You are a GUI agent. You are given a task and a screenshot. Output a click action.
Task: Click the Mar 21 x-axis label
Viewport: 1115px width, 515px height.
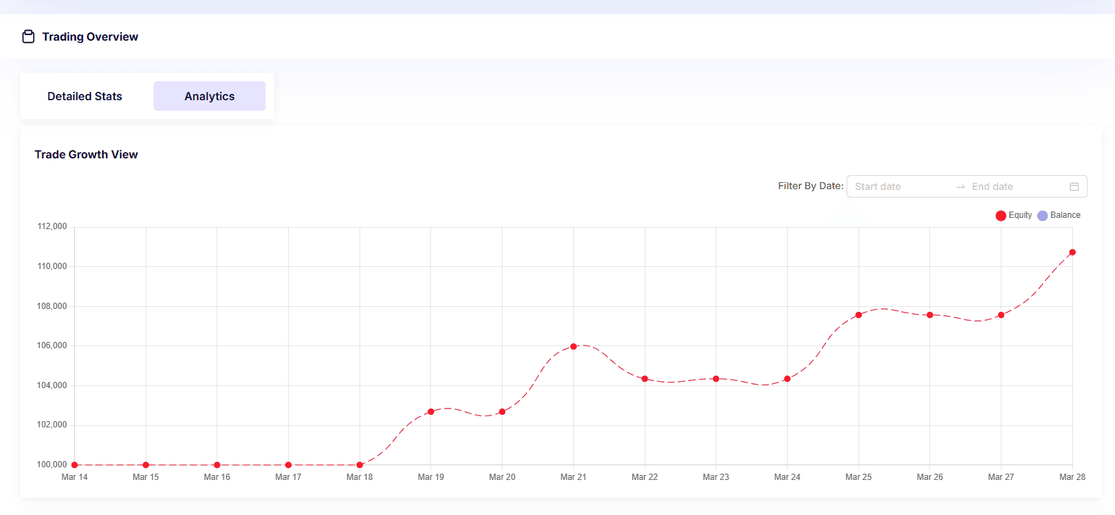point(573,477)
